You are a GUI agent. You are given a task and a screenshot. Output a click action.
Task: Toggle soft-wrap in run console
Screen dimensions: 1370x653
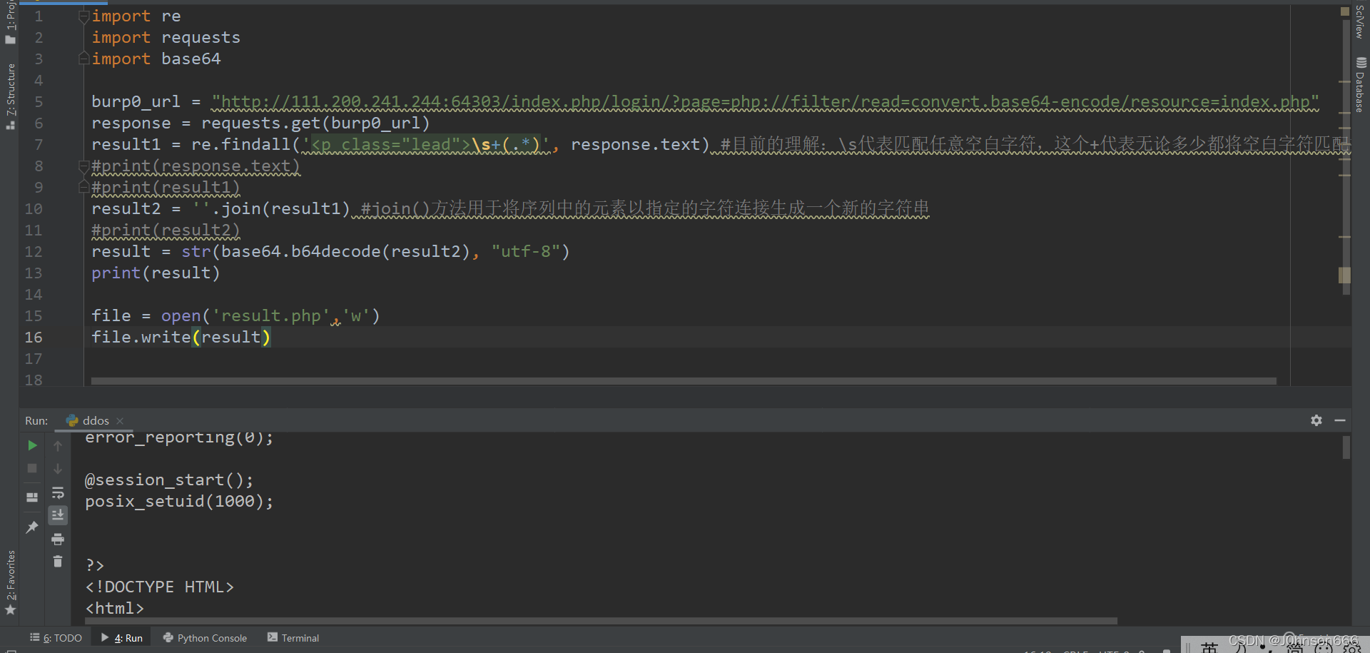[x=58, y=492]
